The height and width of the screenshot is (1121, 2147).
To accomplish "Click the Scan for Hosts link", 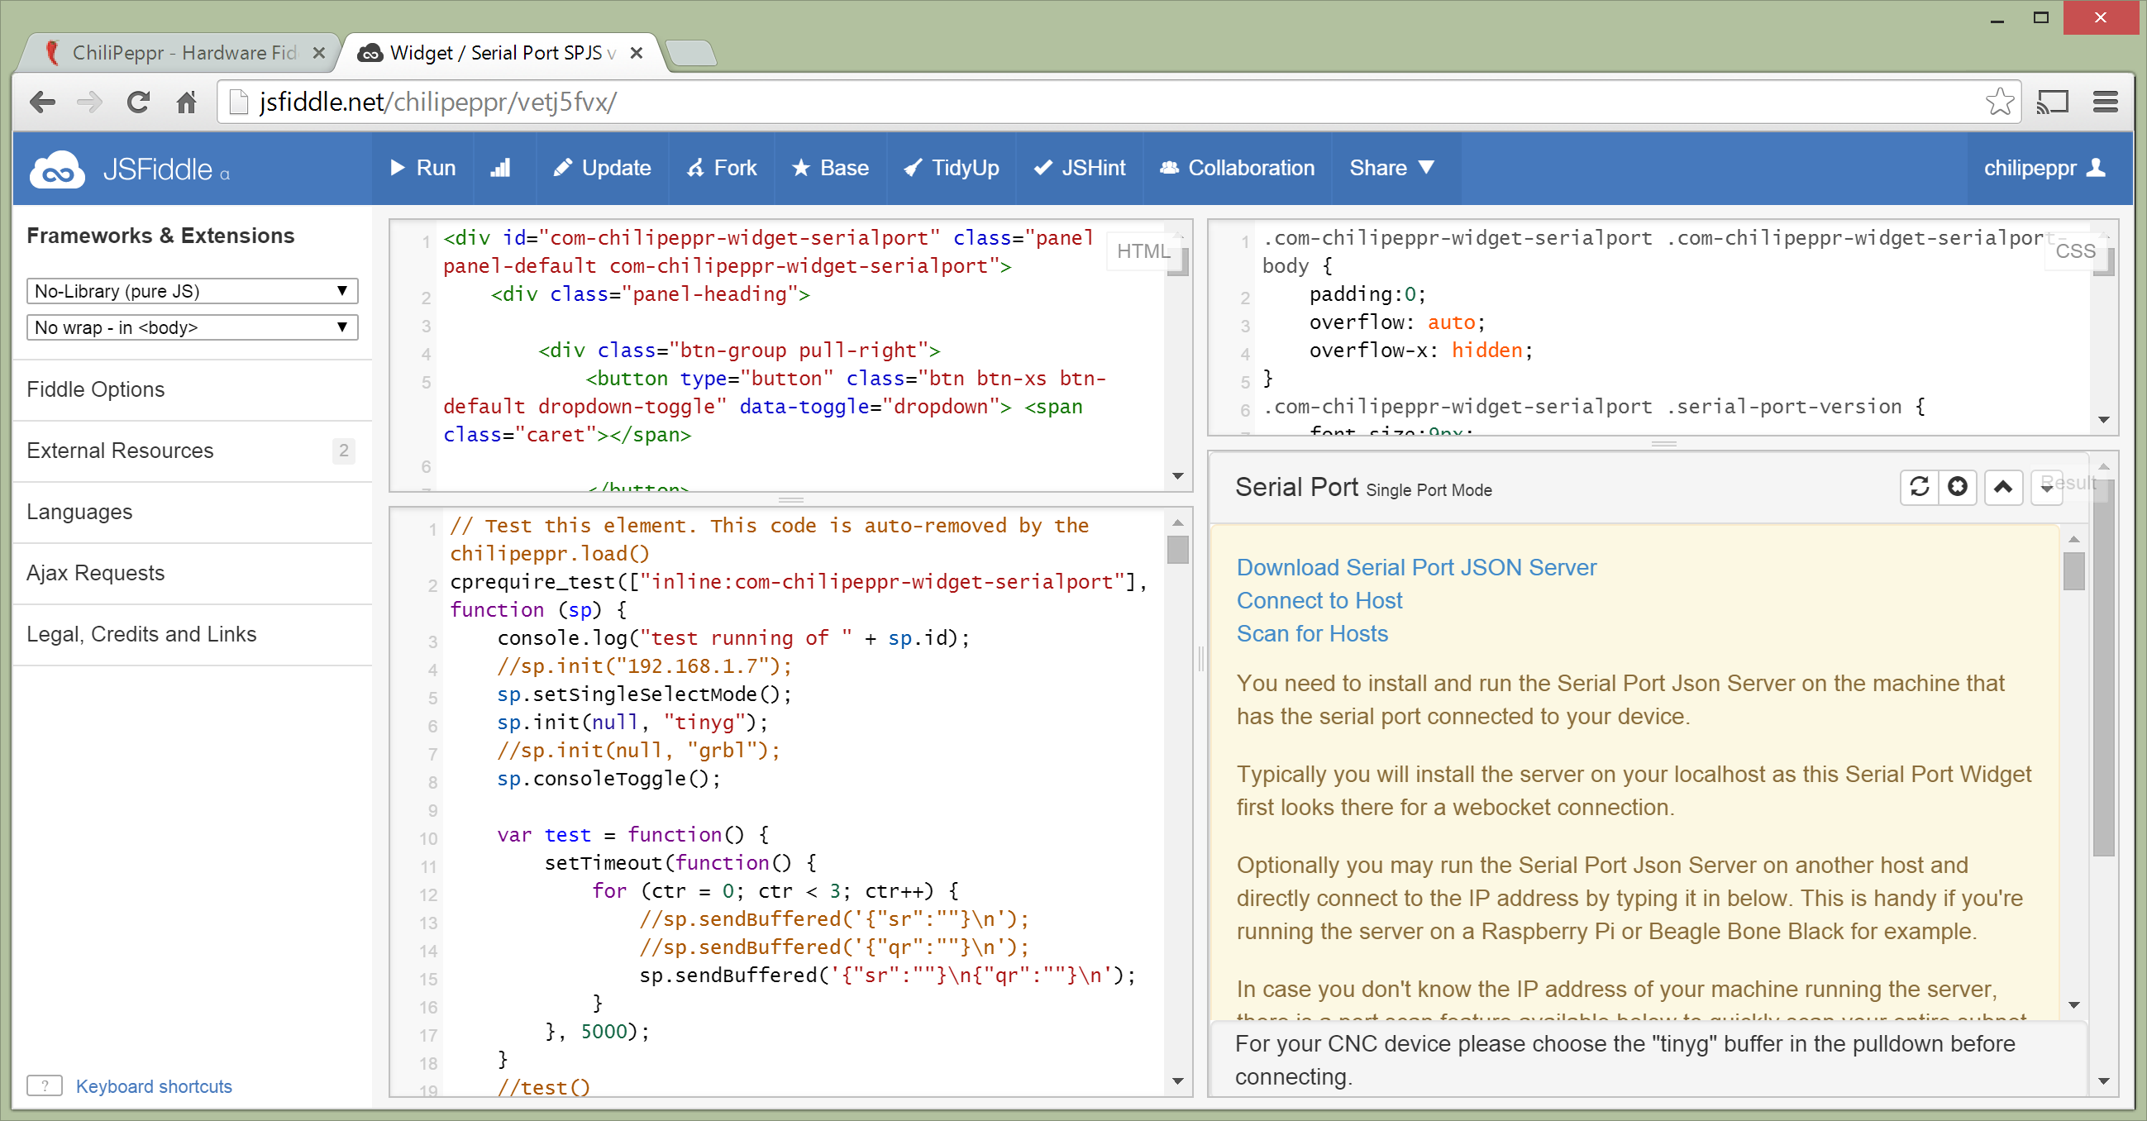I will click(x=1312, y=634).
